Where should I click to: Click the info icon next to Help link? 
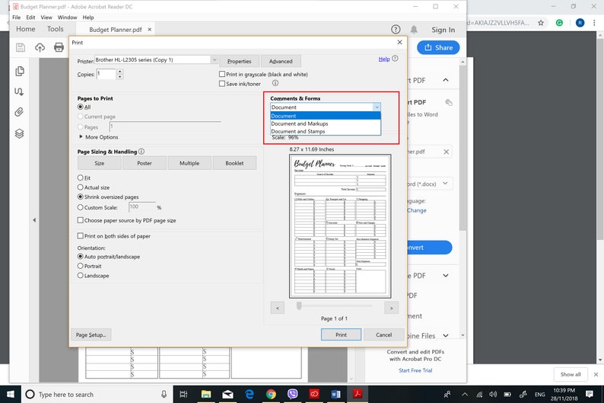tap(395, 59)
